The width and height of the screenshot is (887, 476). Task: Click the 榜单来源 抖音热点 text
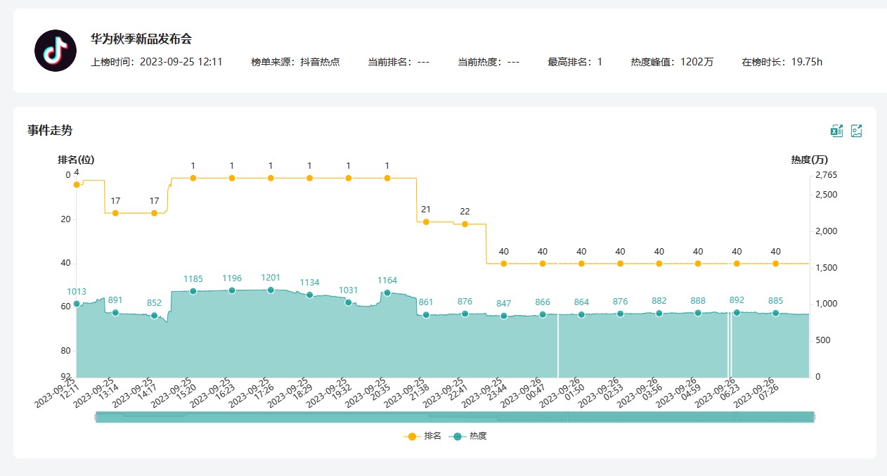[x=295, y=62]
